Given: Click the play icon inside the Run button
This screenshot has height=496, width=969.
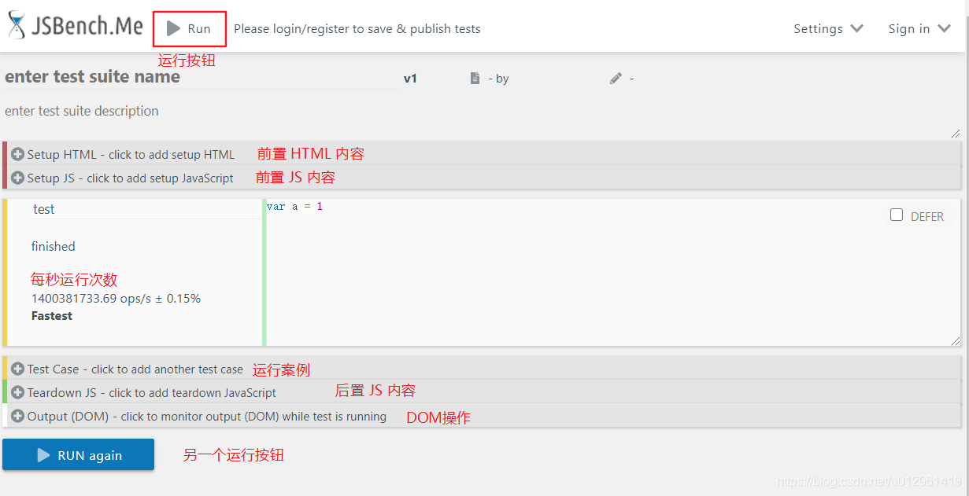Looking at the screenshot, I should pyautogui.click(x=172, y=28).
